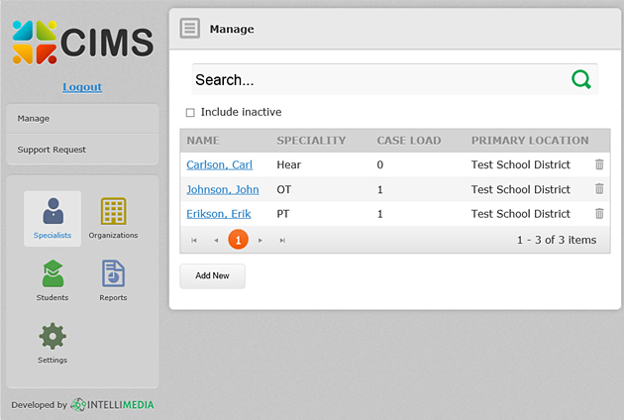Open the Carlson, Carl specialist link
Viewport: 624px width, 420px height.
point(219,165)
